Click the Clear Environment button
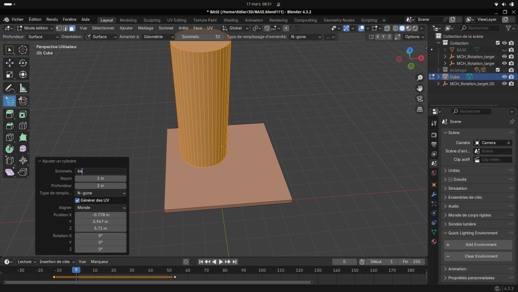This screenshot has width=518, height=292. pos(480,256)
